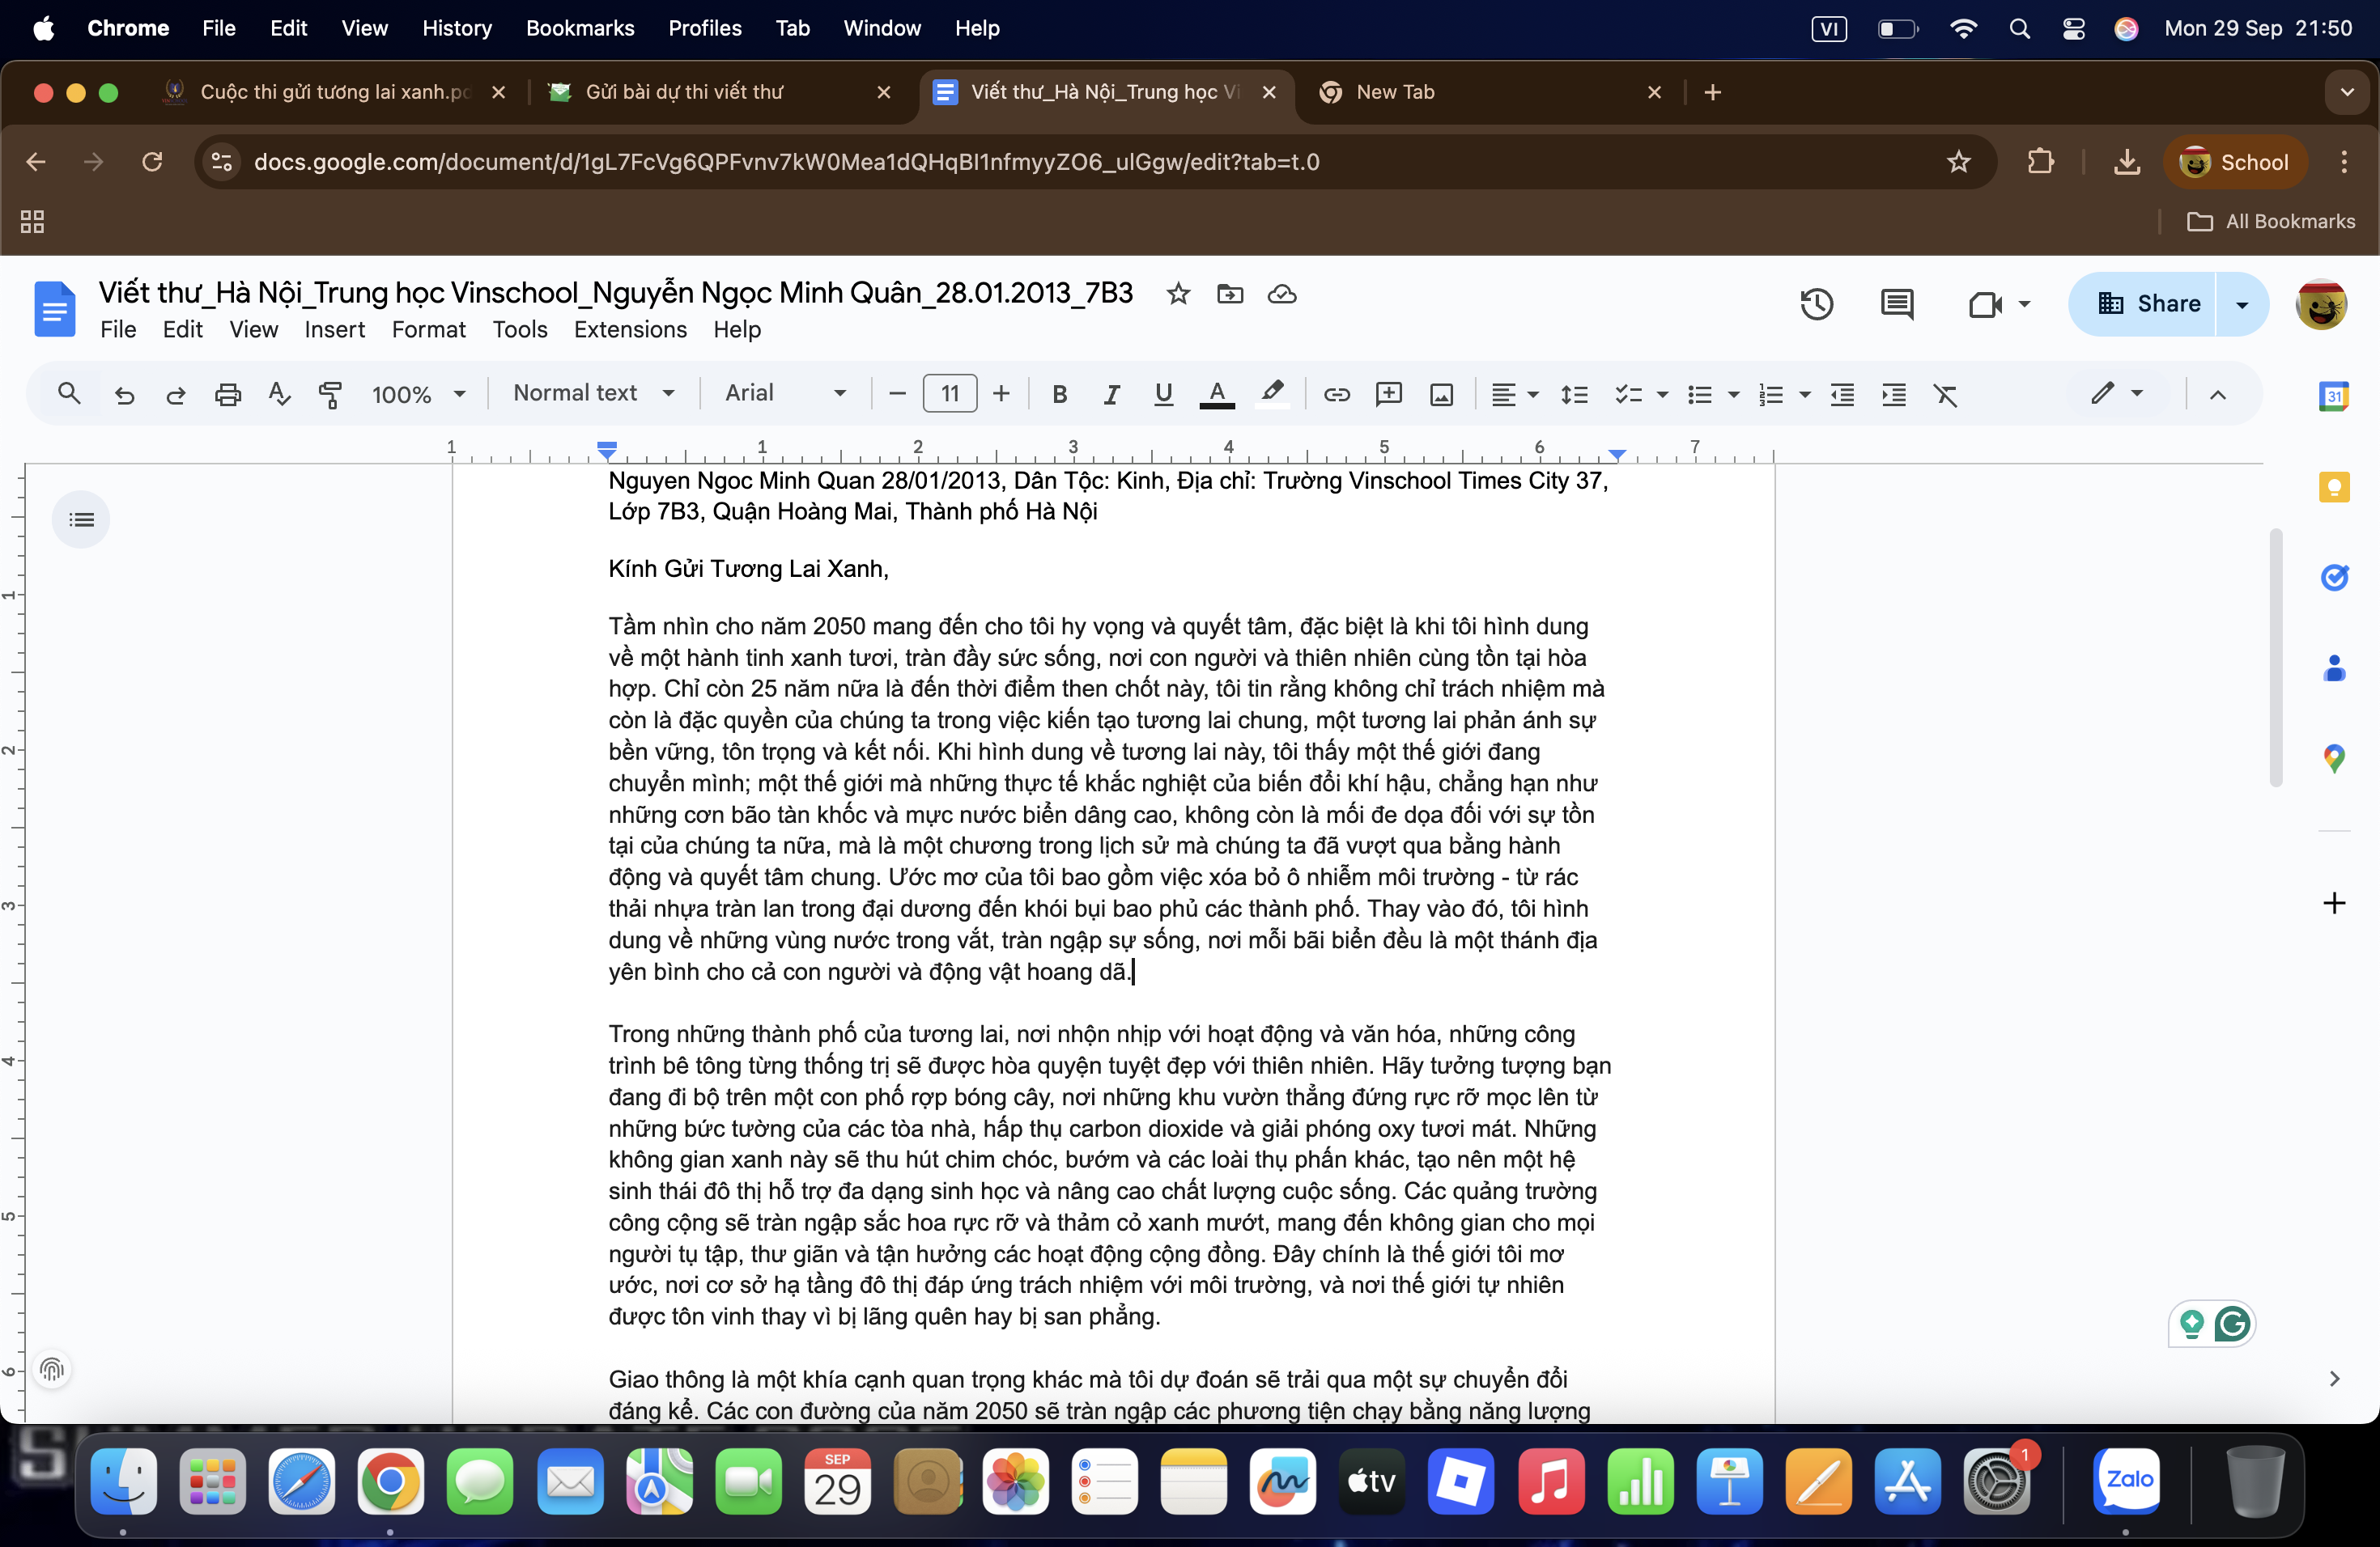The height and width of the screenshot is (1547, 2380).
Task: Click the Insert image icon
Action: [1441, 394]
